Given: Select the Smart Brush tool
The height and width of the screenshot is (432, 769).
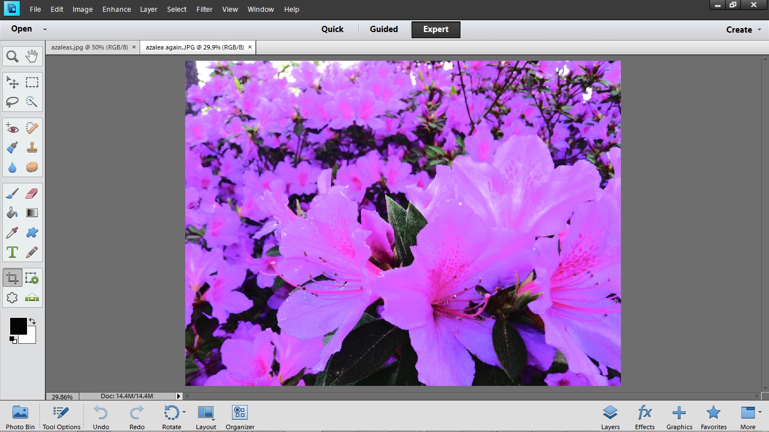Looking at the screenshot, I should (12, 148).
